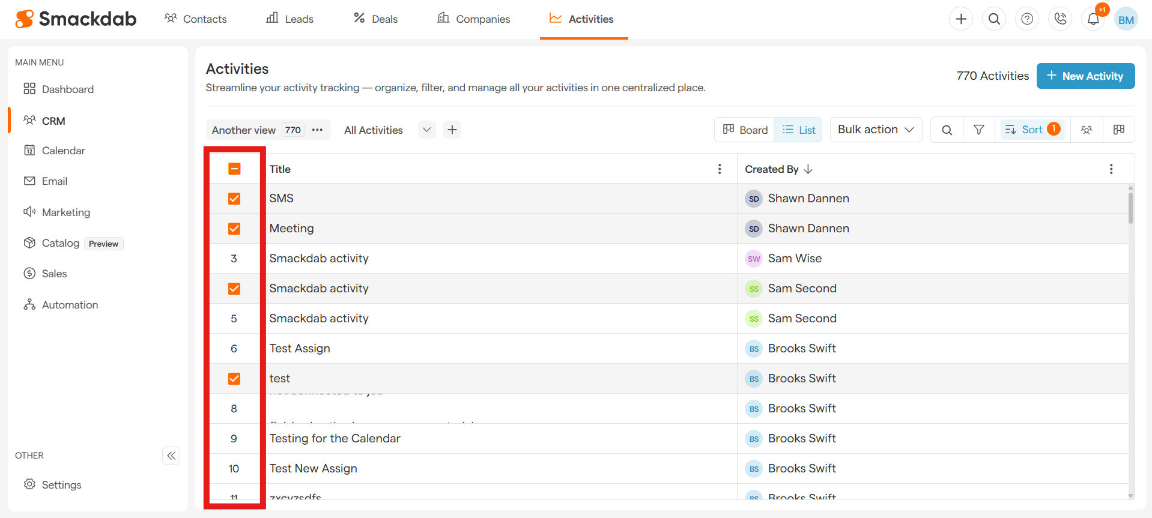This screenshot has width=1152, height=518.
Task: Switch to Board view
Action: coord(745,130)
